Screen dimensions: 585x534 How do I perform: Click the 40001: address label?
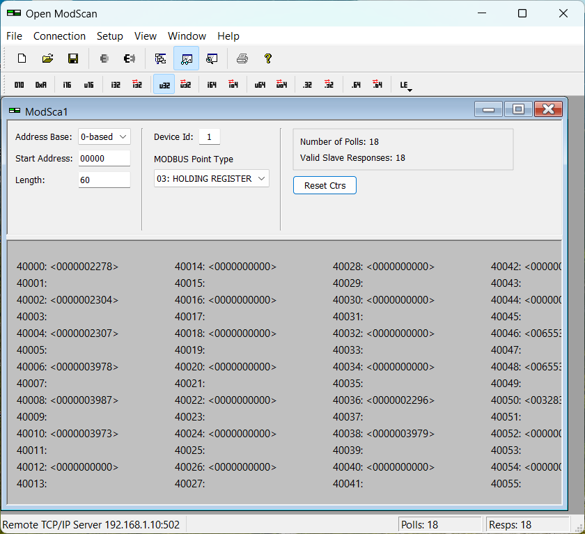(x=32, y=283)
